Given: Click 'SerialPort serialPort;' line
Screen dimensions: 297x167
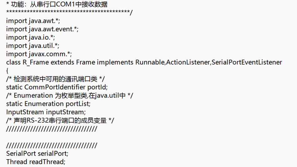Looking at the screenshot, I should [37, 153].
